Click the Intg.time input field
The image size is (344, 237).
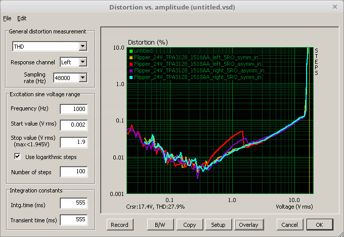73,204
